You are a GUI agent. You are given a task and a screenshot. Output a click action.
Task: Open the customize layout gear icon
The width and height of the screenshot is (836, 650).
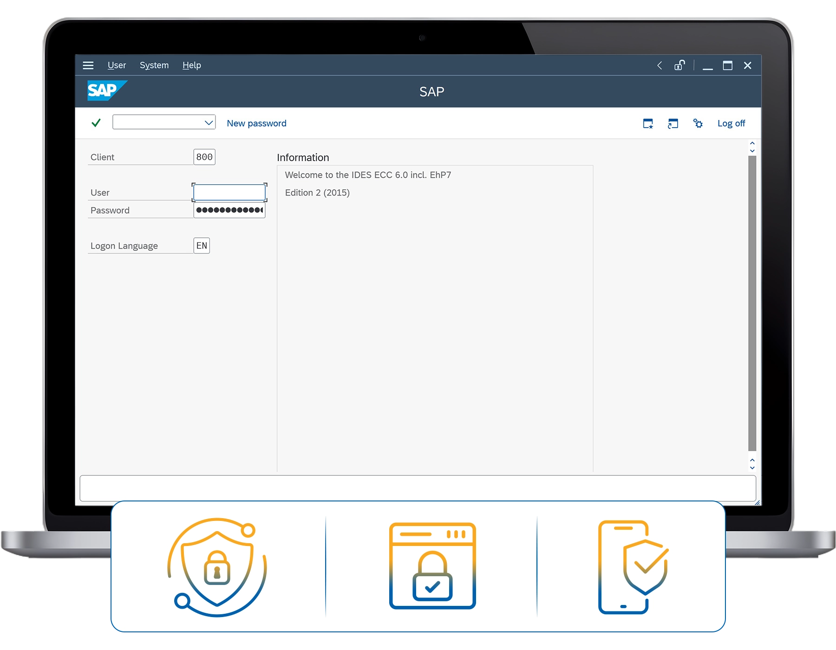pos(698,123)
